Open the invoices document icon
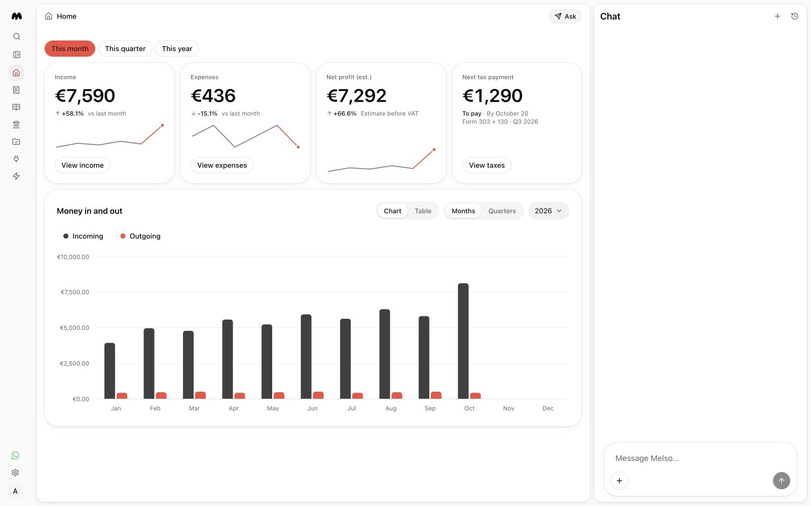 coord(16,90)
